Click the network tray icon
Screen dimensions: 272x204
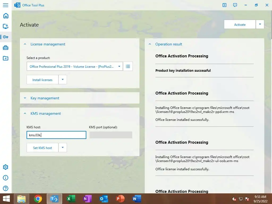point(241,199)
